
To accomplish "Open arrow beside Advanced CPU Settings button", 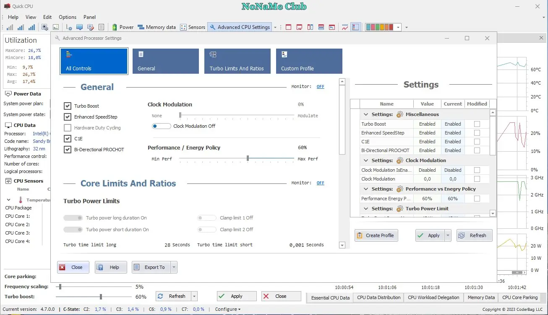I will click(x=275, y=27).
